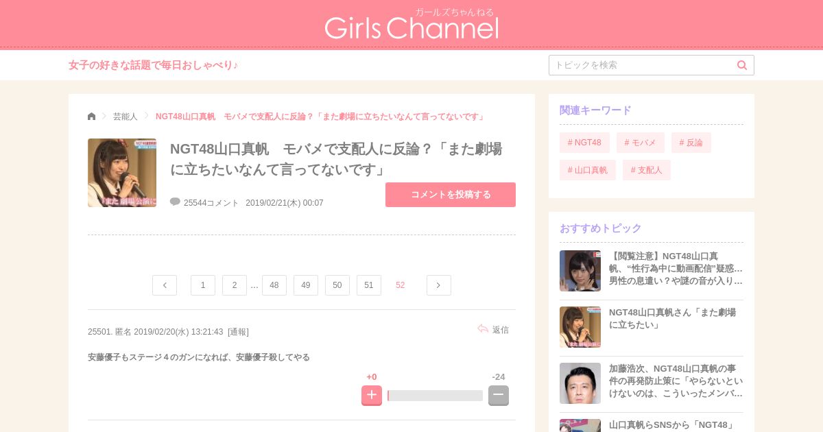The image size is (823, 432).
Task: Click the -24 downvote count
Action: click(x=499, y=377)
